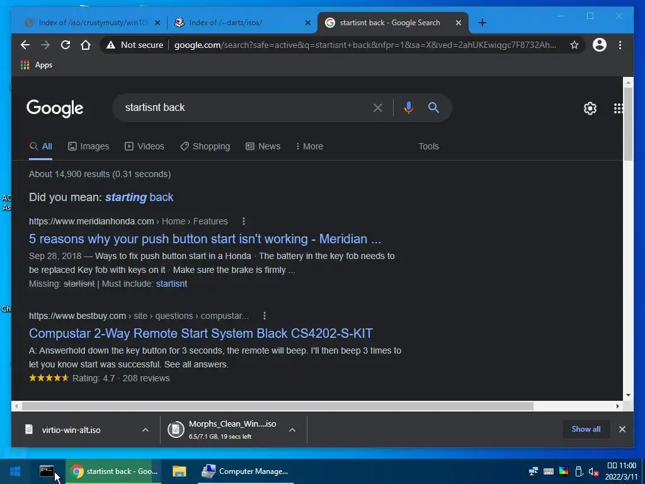Click the Not secure warning icon
This screenshot has height=484, width=645.
111,45
